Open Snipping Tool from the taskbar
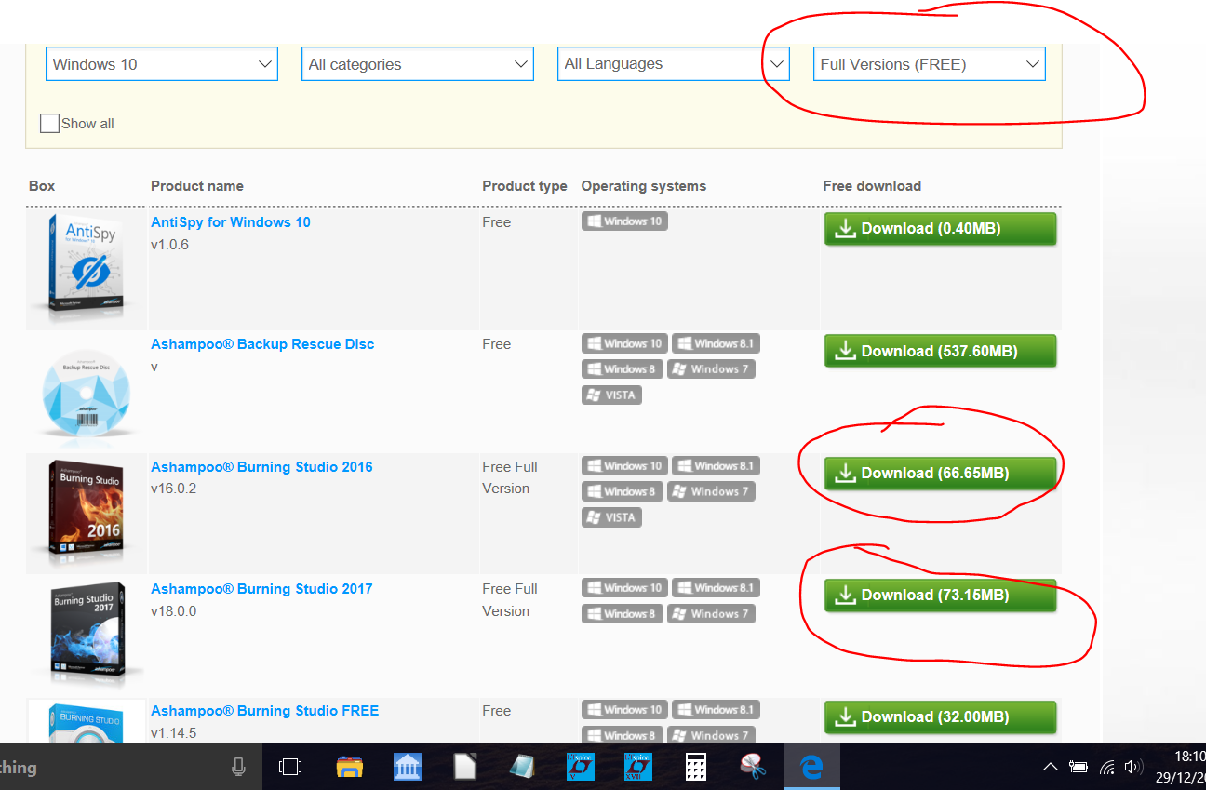Screen dimensions: 1206x790 [x=753, y=767]
